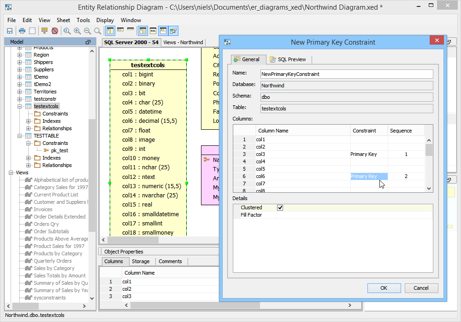The height and width of the screenshot is (322, 461).
Task: Click the zoom in magnifier icon
Action: click(77, 31)
